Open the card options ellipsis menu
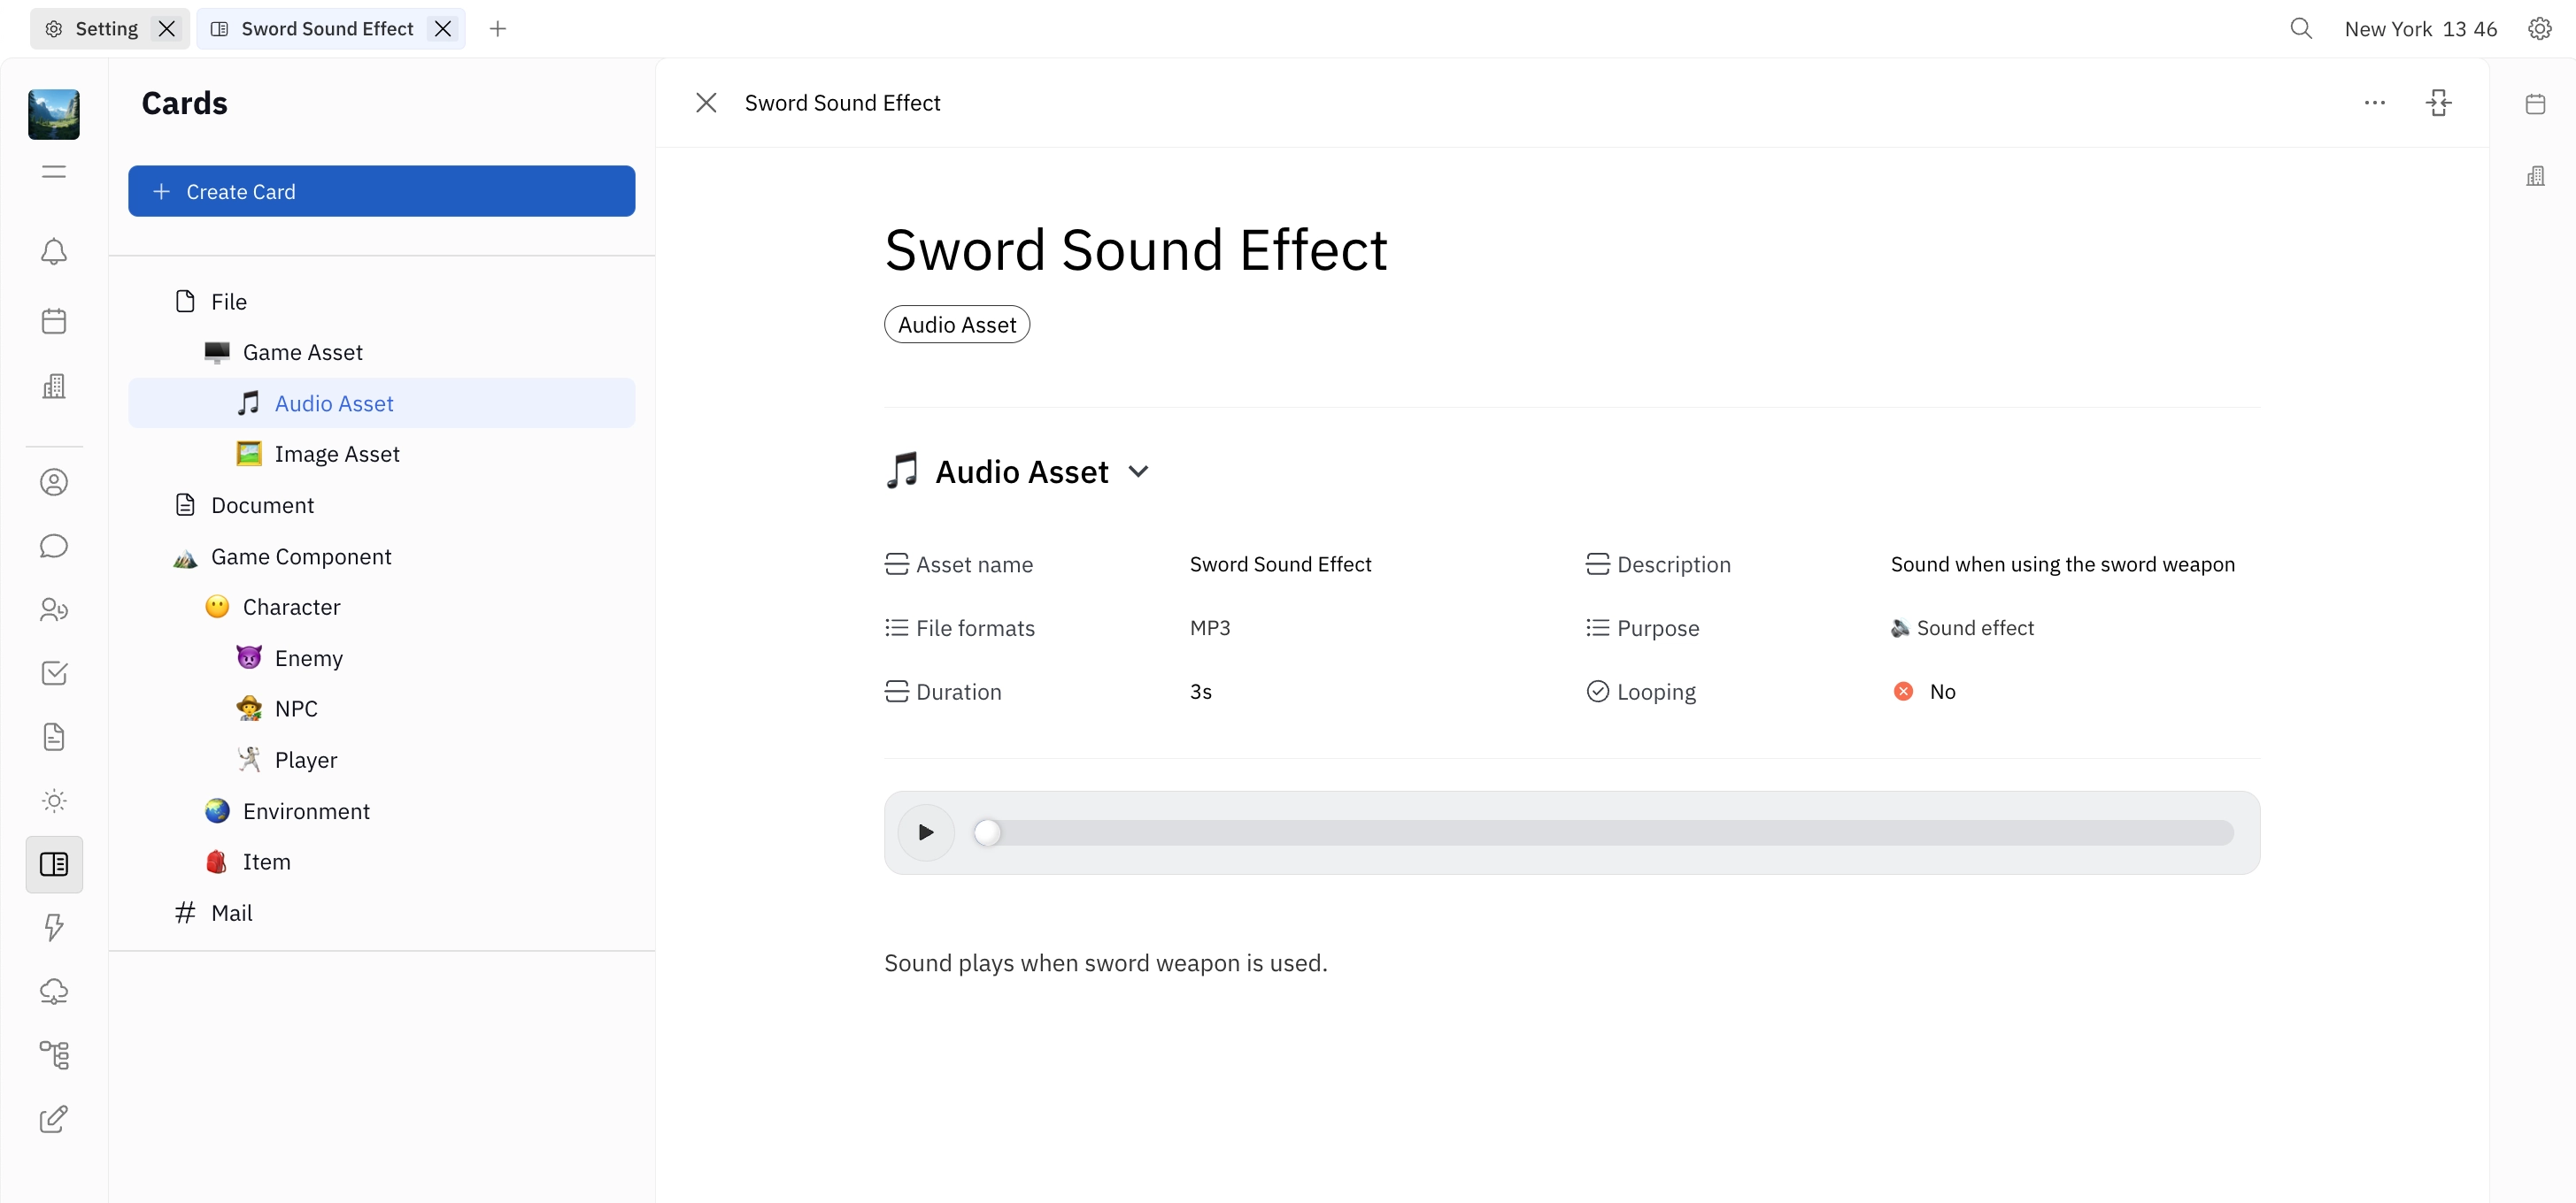Image resolution: width=2576 pixels, height=1203 pixels. coord(2375,103)
